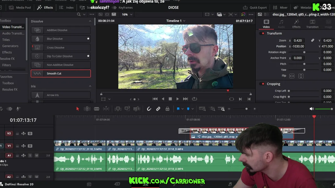Image resolution: width=335 pixels, height=188 pixels.
Task: Open marker color dropdown arrow
Action: (x=192, y=109)
